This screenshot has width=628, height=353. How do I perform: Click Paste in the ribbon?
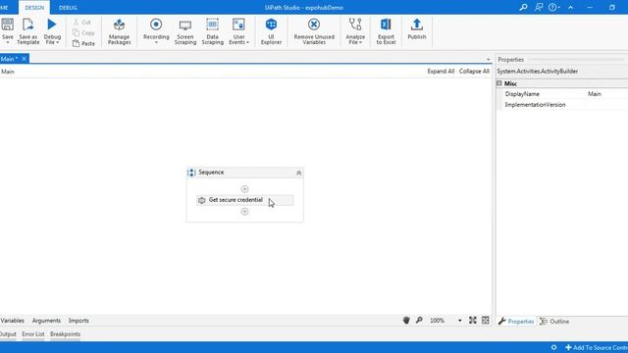(84, 43)
